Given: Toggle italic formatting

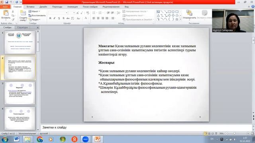Looking at the screenshot, I should (x=55, y=18).
